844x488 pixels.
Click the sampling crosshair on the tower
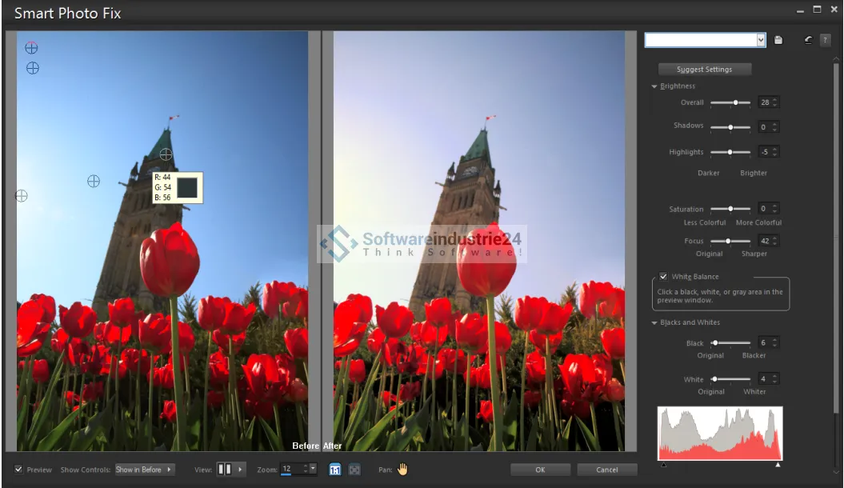pos(166,154)
